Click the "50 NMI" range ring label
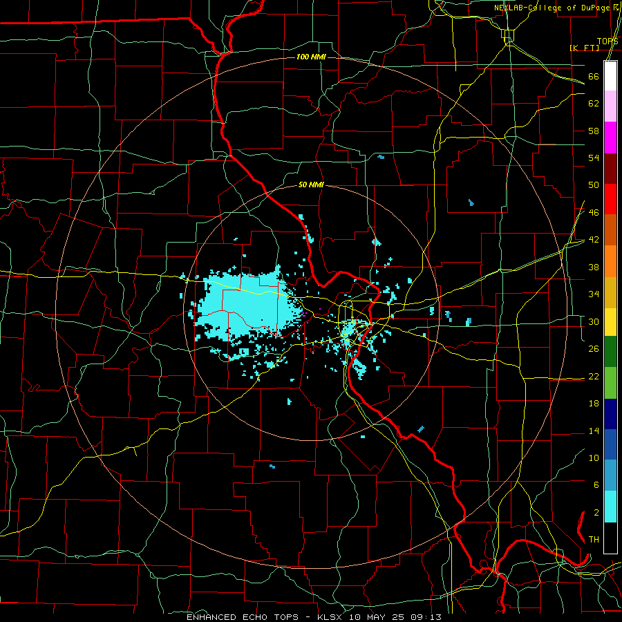This screenshot has height=622, width=622. click(311, 185)
